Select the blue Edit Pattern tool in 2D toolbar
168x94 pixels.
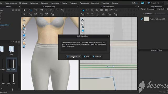83,10
